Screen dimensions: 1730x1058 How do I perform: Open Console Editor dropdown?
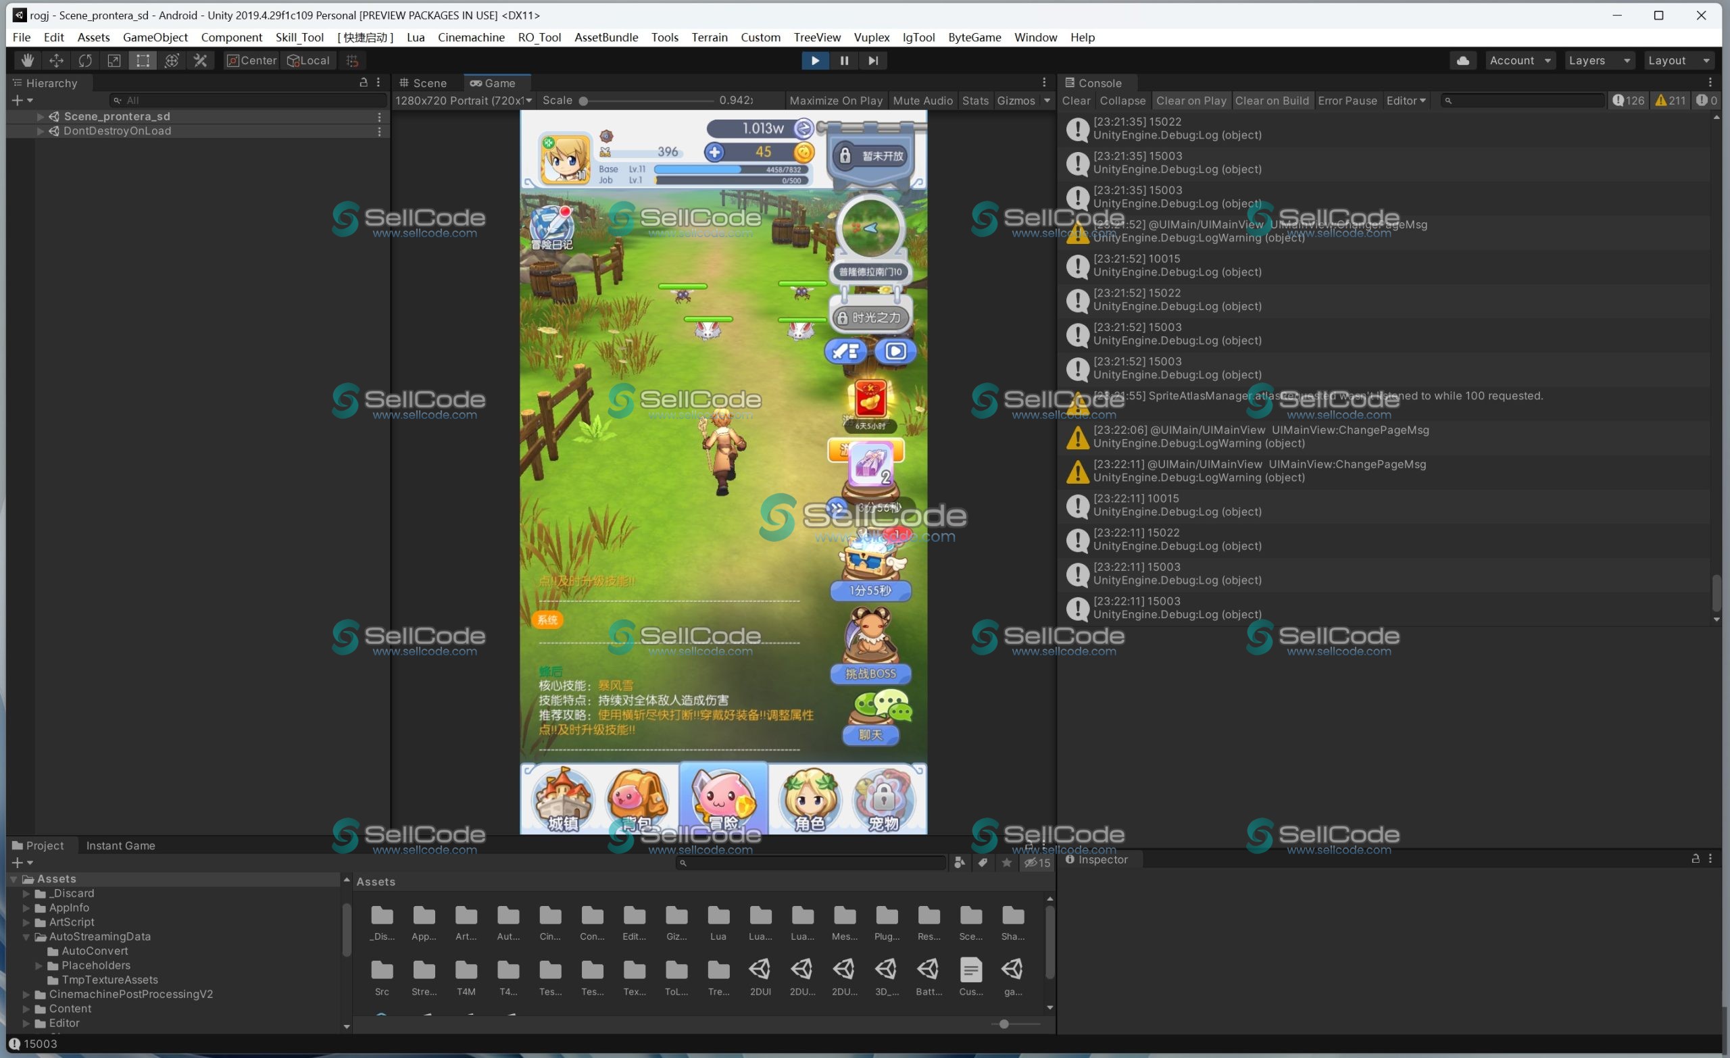click(x=1406, y=101)
